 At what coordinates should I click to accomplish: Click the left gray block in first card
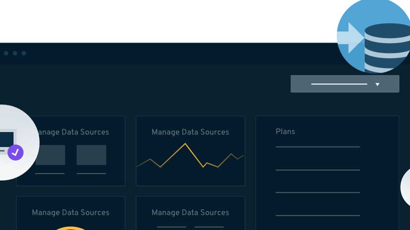click(x=50, y=155)
